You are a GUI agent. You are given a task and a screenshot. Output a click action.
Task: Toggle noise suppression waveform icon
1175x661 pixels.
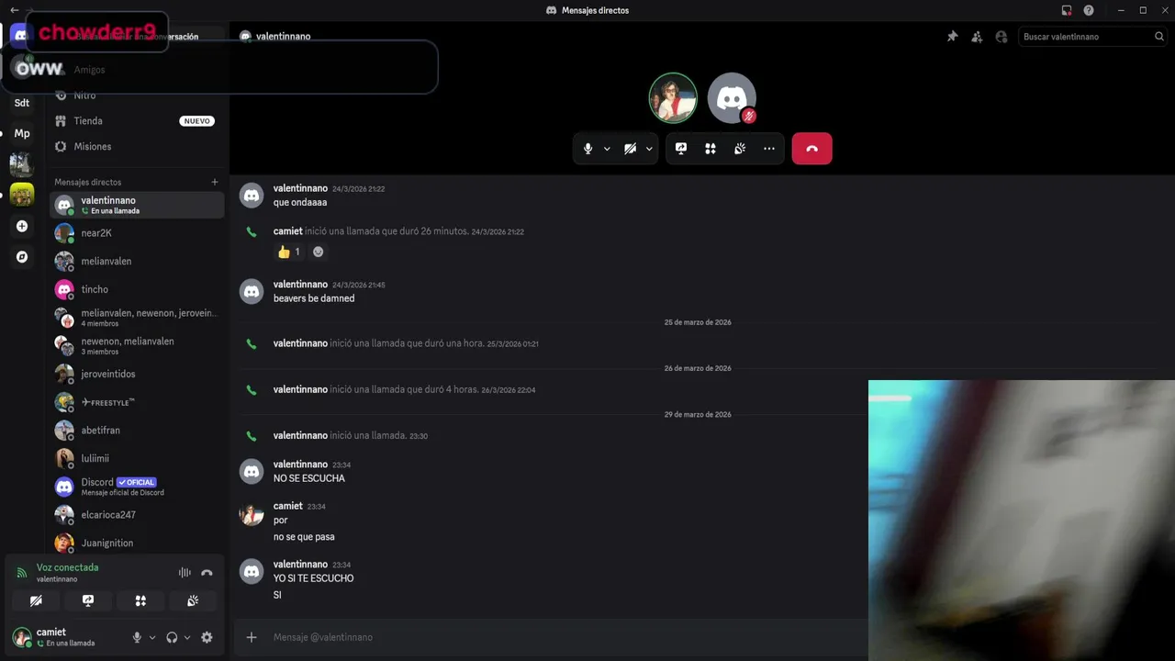185,573
